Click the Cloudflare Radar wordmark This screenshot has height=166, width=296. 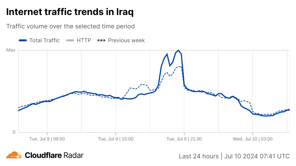[x=54, y=155]
